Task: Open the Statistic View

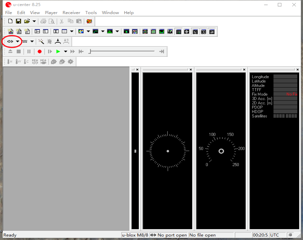Action: tap(56, 31)
